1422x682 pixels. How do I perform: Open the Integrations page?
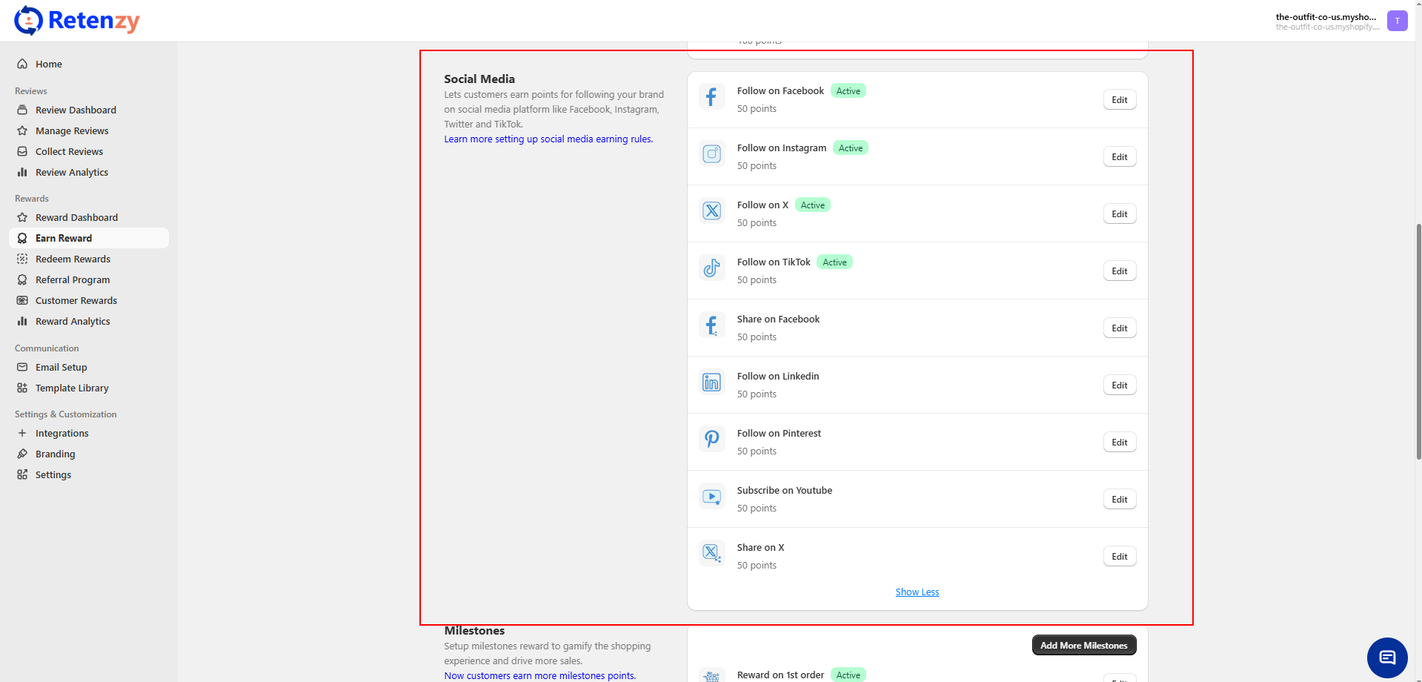[x=62, y=434]
